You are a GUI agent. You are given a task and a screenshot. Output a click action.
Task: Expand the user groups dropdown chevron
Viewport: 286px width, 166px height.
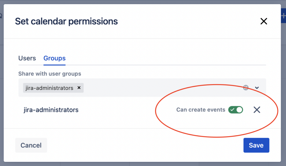click(257, 88)
